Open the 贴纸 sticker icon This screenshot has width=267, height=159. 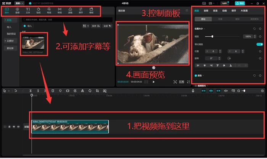click(39, 11)
